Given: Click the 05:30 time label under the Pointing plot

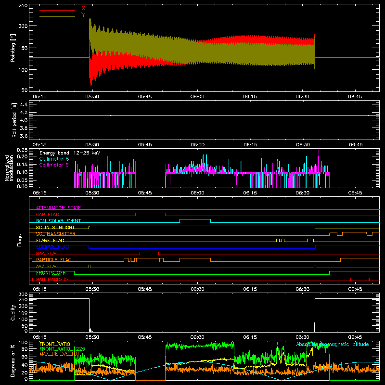Looking at the screenshot, I should tap(92, 97).
